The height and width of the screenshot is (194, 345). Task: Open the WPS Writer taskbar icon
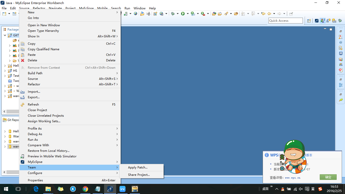[122, 189]
